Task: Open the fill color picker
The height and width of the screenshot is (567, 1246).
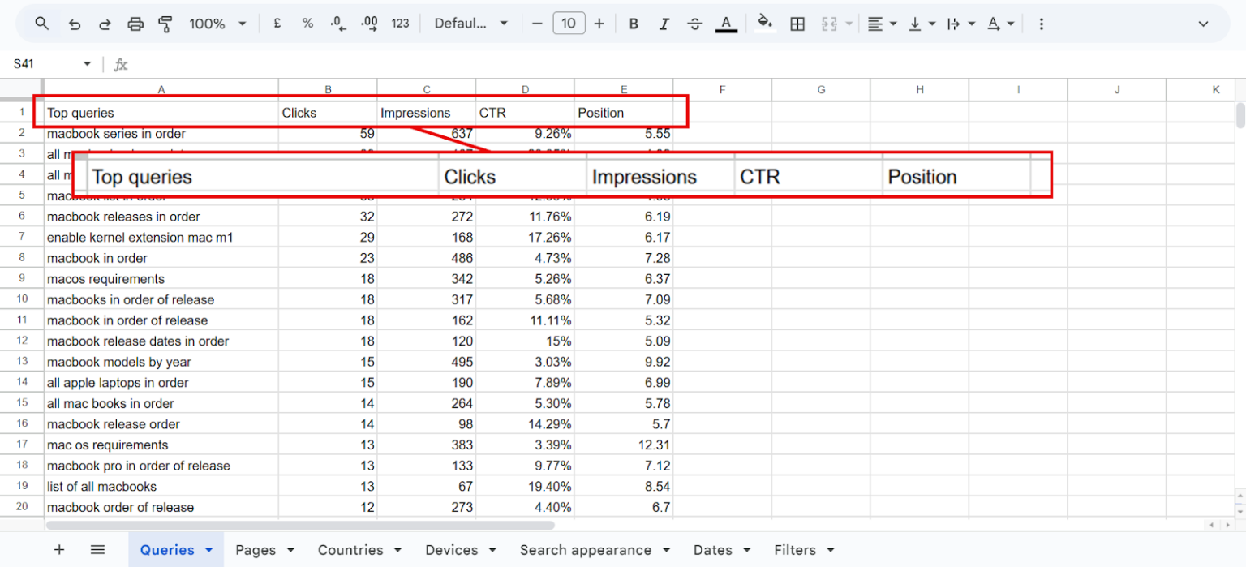Action: coord(765,24)
